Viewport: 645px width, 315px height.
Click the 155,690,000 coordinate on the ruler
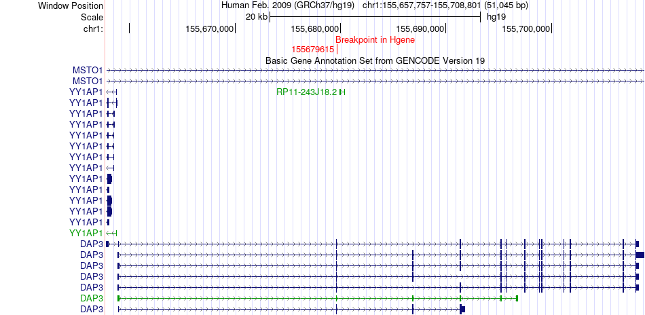tap(420, 29)
